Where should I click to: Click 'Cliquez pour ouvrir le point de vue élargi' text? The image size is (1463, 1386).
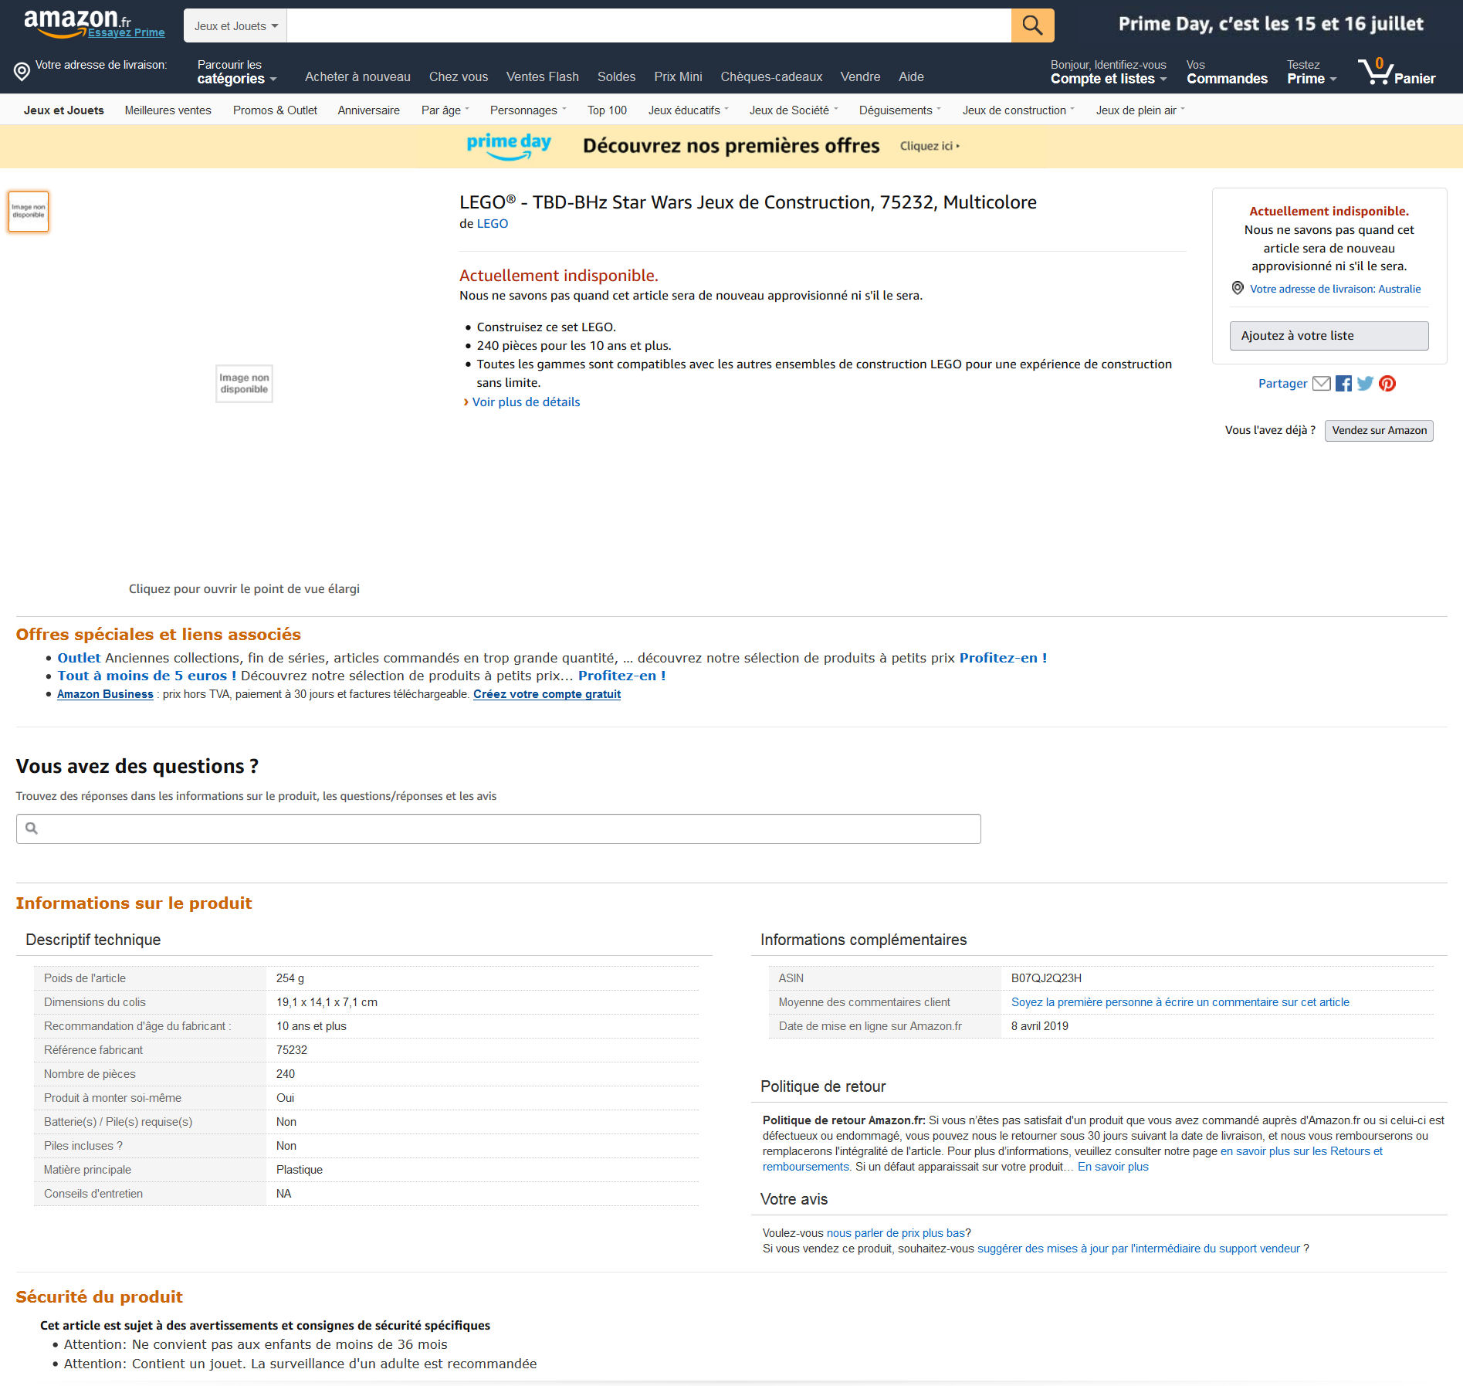click(244, 589)
